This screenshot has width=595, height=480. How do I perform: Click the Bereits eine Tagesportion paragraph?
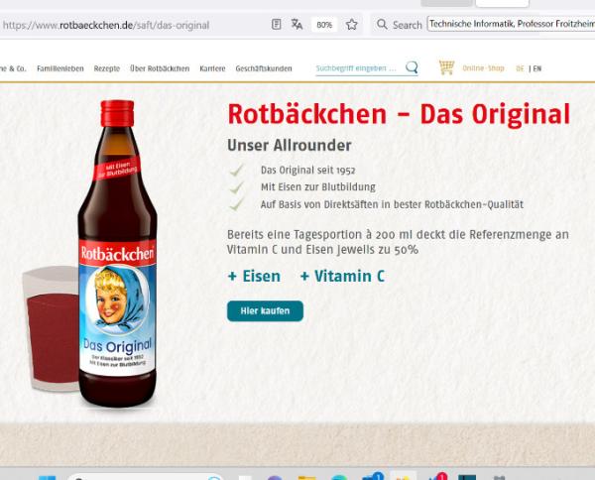coord(398,242)
